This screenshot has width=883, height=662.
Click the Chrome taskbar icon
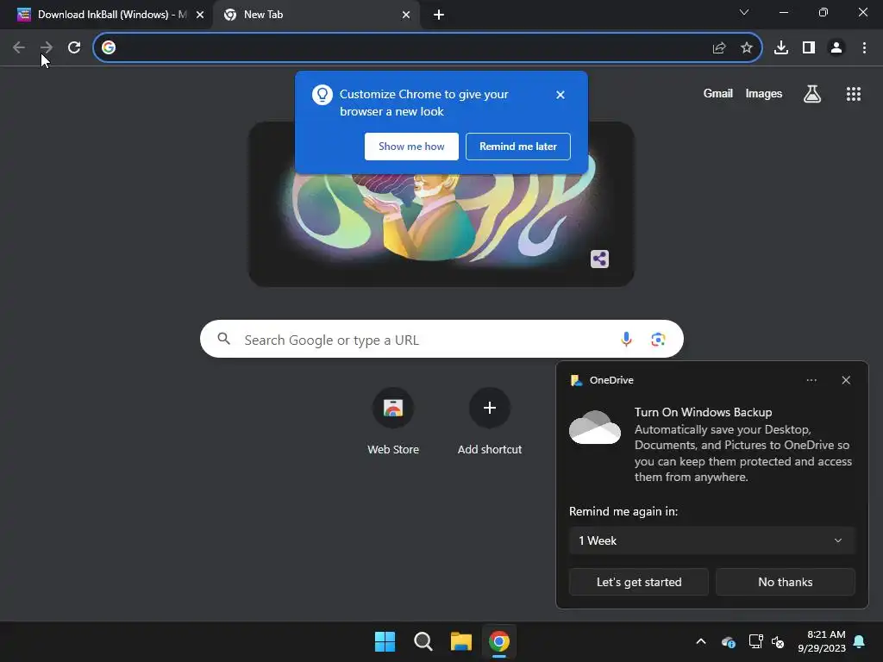point(499,641)
